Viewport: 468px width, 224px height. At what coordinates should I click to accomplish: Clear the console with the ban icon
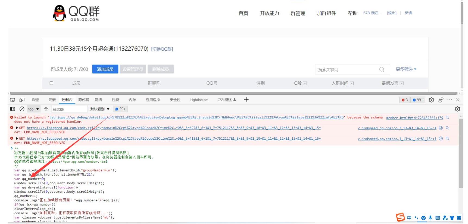[22, 109]
